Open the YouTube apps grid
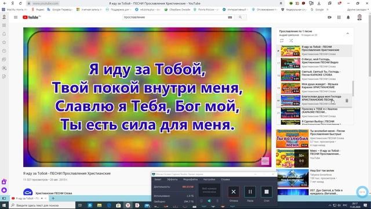The height and width of the screenshot is (209, 371). (339, 17)
